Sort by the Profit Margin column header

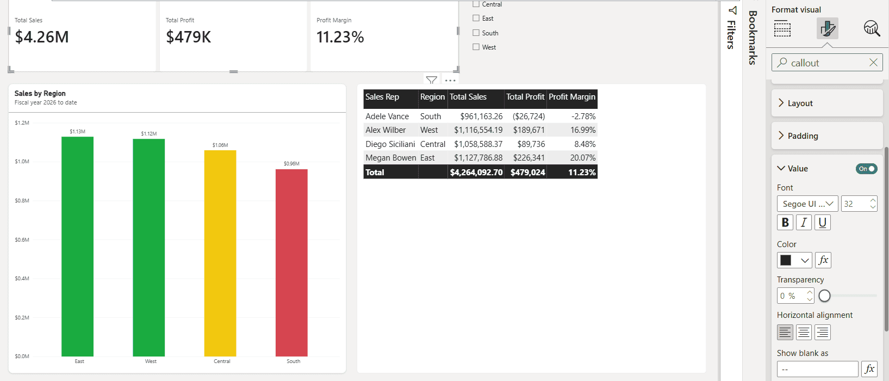[572, 97]
